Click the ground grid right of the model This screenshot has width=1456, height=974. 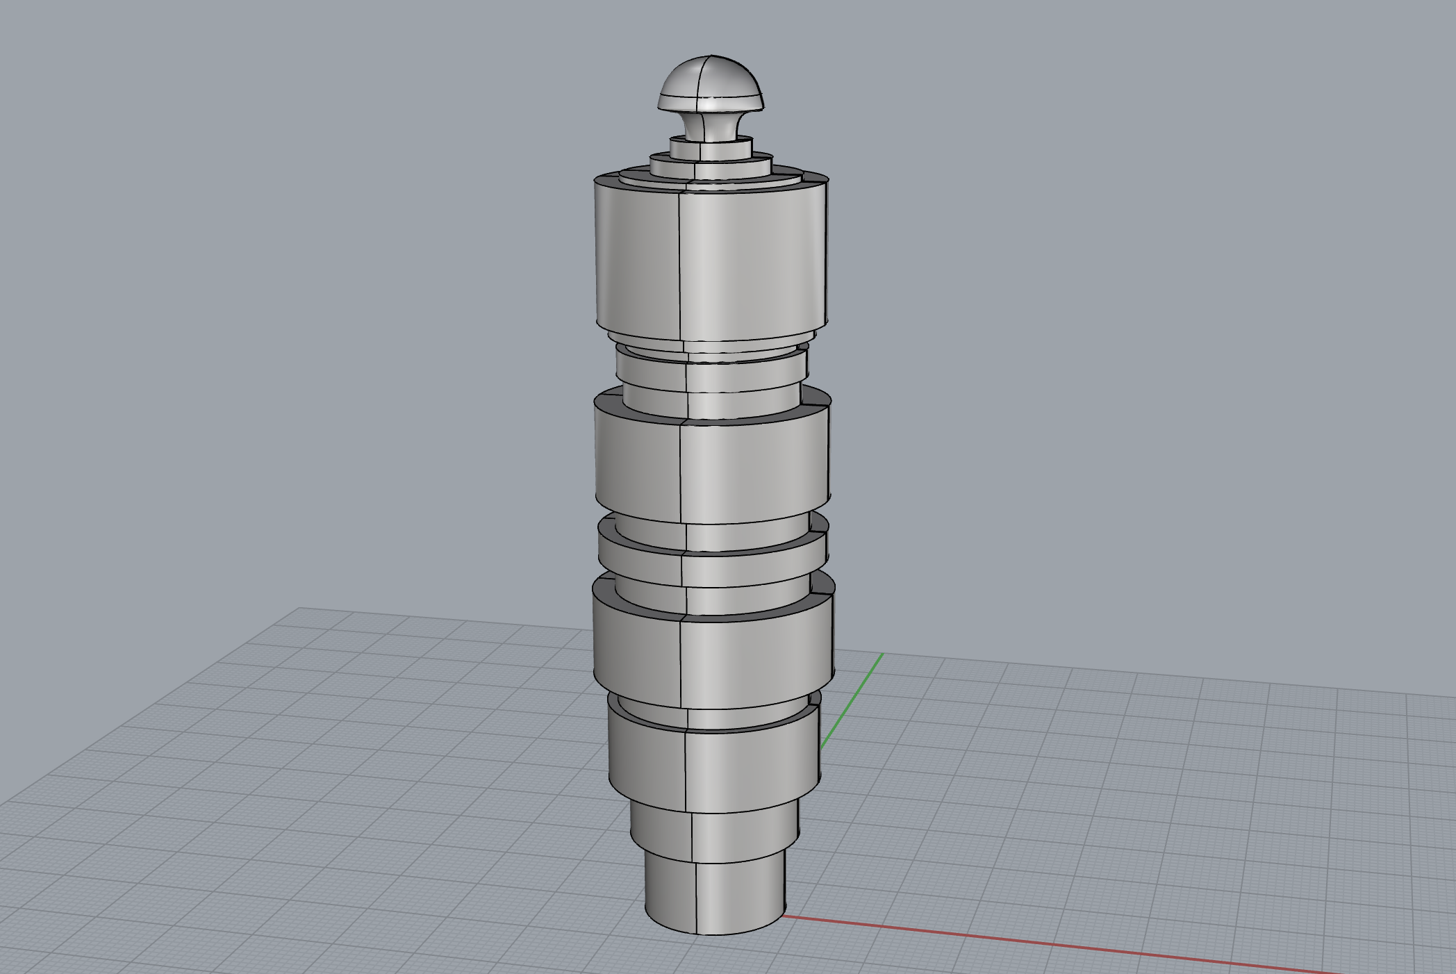pos(1111,799)
